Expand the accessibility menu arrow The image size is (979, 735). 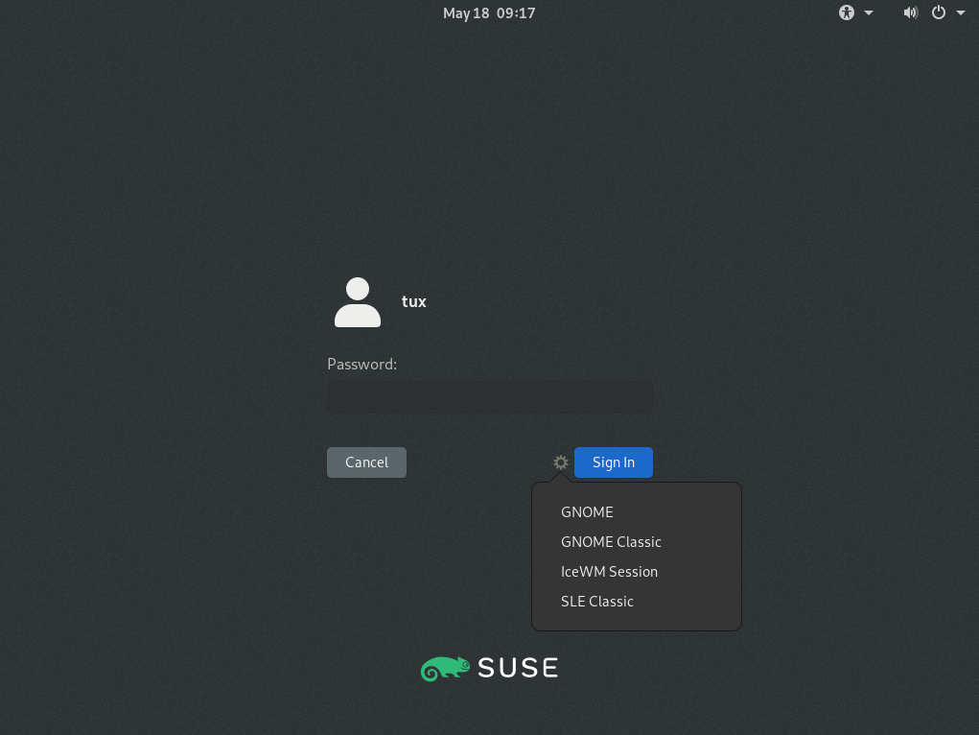coord(869,12)
